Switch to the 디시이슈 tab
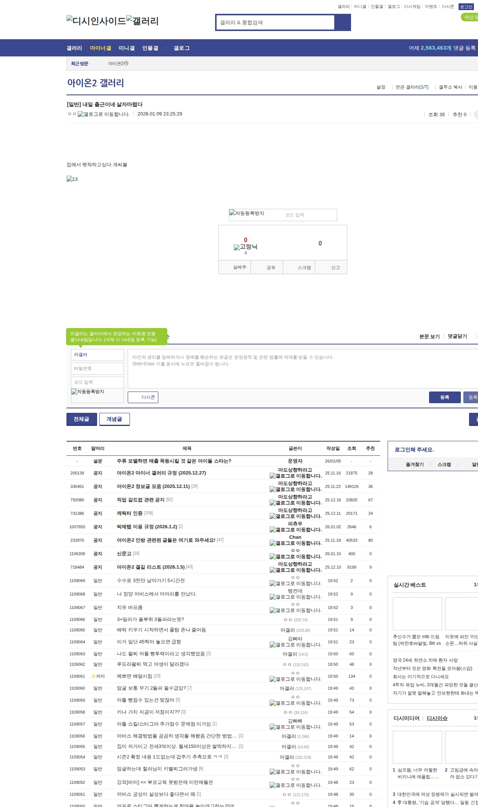The height and width of the screenshot is (807, 478). click(437, 718)
